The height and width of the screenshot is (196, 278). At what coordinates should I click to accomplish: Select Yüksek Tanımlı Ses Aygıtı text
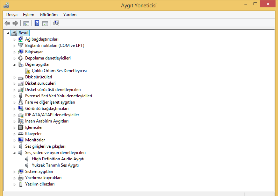click(55, 165)
